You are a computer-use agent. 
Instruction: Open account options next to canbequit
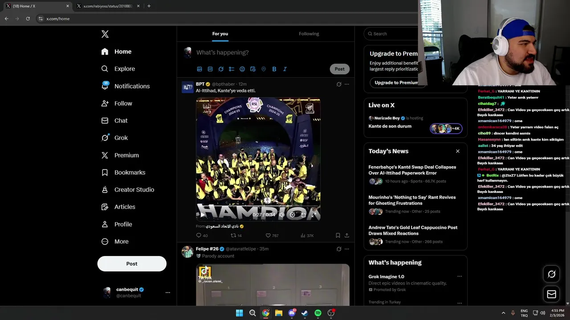(x=167, y=292)
